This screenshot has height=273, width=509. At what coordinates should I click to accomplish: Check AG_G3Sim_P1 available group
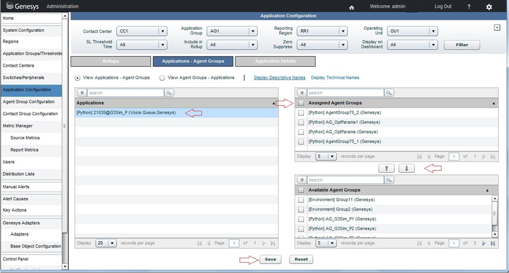click(x=301, y=219)
